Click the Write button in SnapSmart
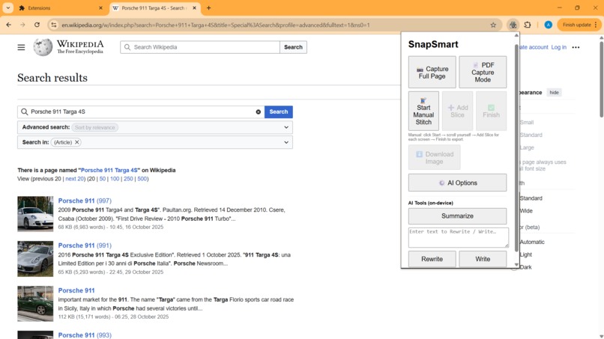The image size is (604, 339). tap(483, 260)
